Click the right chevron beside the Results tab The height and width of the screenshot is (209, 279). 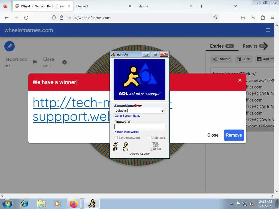click(265, 46)
